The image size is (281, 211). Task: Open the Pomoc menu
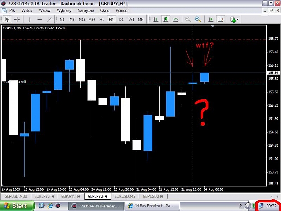tap(121, 11)
